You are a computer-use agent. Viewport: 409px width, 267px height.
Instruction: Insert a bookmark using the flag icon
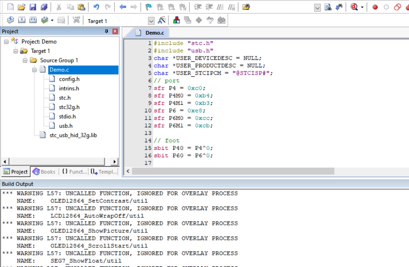149,7
